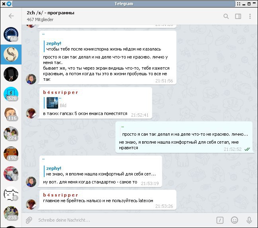
Task: Jump to quoted zephy! message about юникспорна
Action: click(x=103, y=46)
